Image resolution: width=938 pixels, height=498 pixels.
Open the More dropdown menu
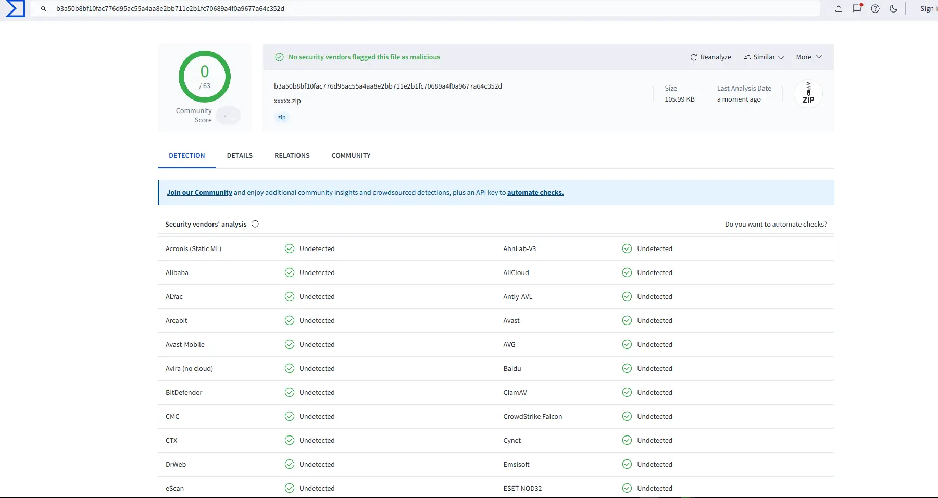click(x=809, y=57)
